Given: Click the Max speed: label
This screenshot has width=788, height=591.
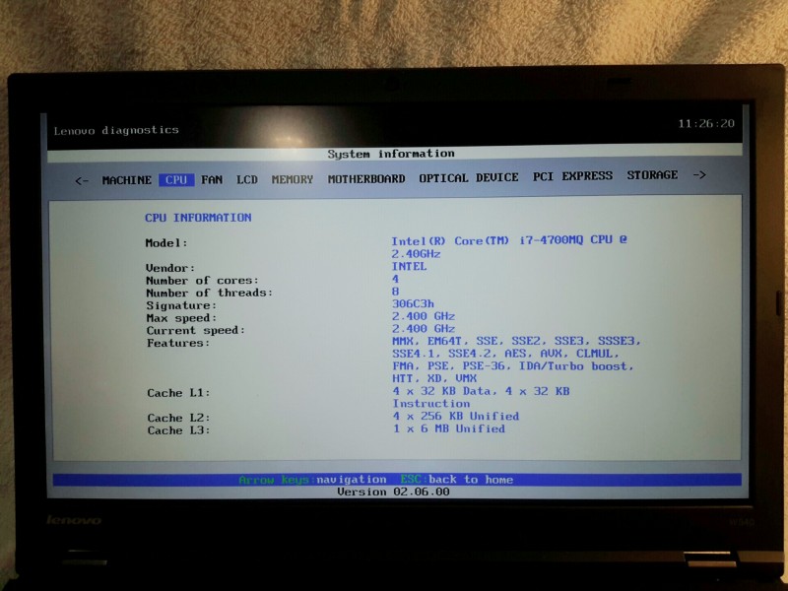Looking at the screenshot, I should (181, 317).
